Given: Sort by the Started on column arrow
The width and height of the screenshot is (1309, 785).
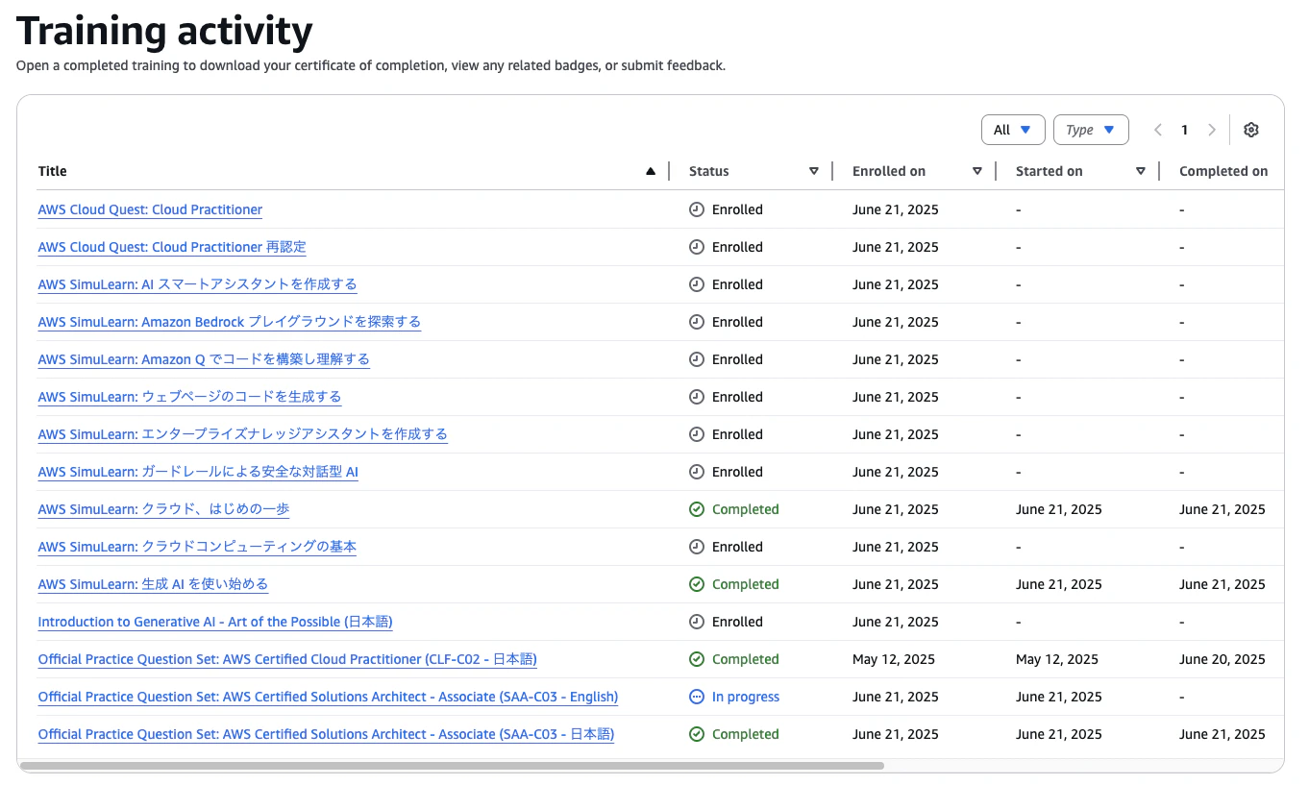Looking at the screenshot, I should tap(1141, 171).
